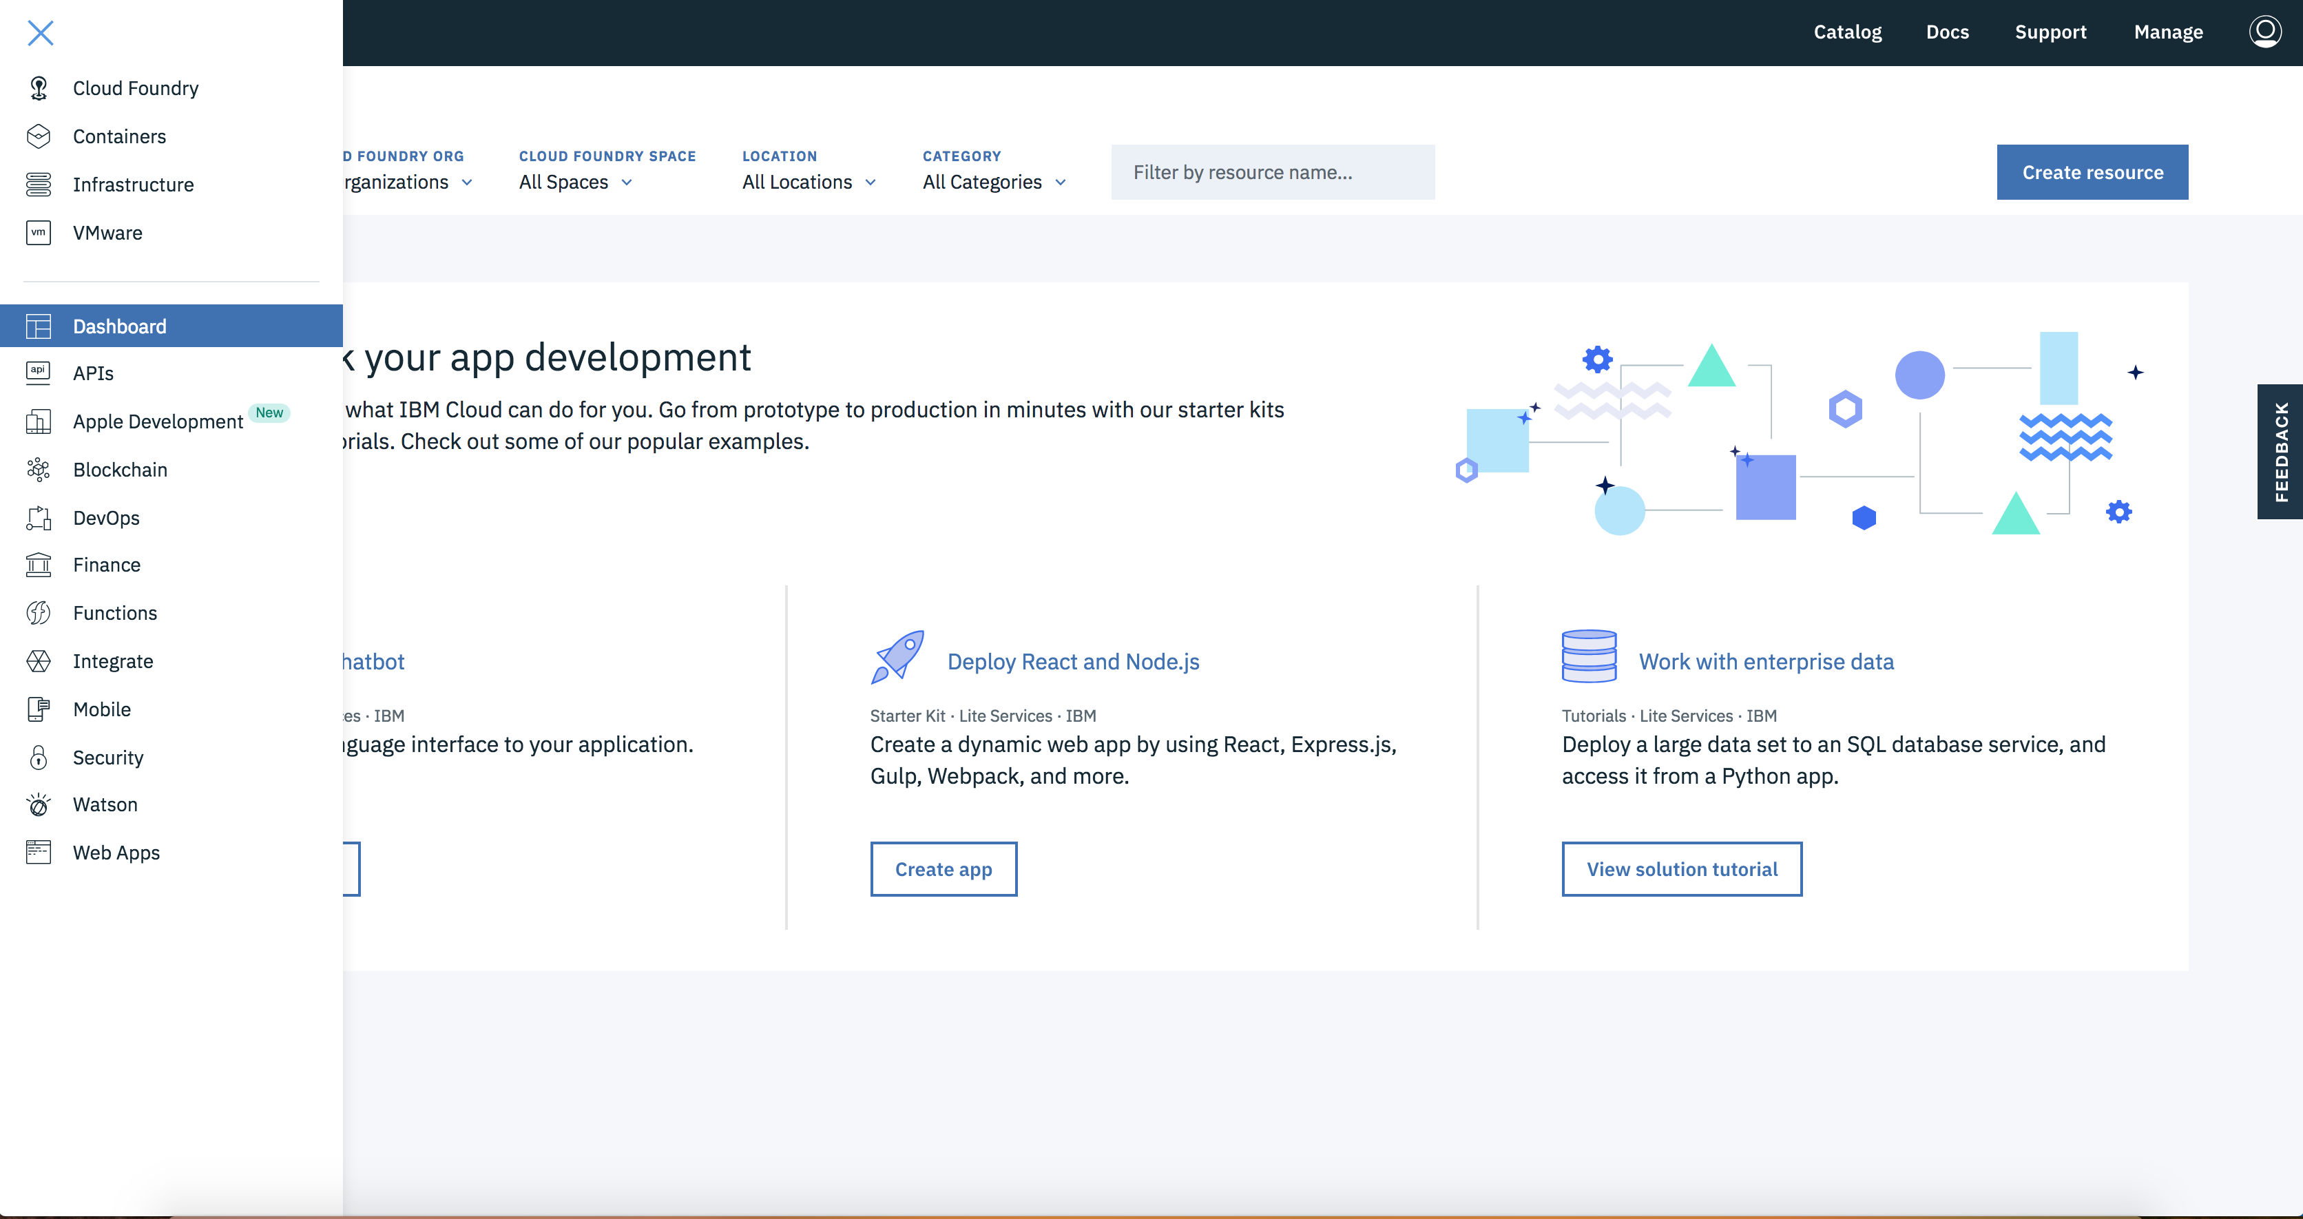This screenshot has height=1219, width=2303.
Task: Click the database icon for enterprise data
Action: click(1589, 656)
